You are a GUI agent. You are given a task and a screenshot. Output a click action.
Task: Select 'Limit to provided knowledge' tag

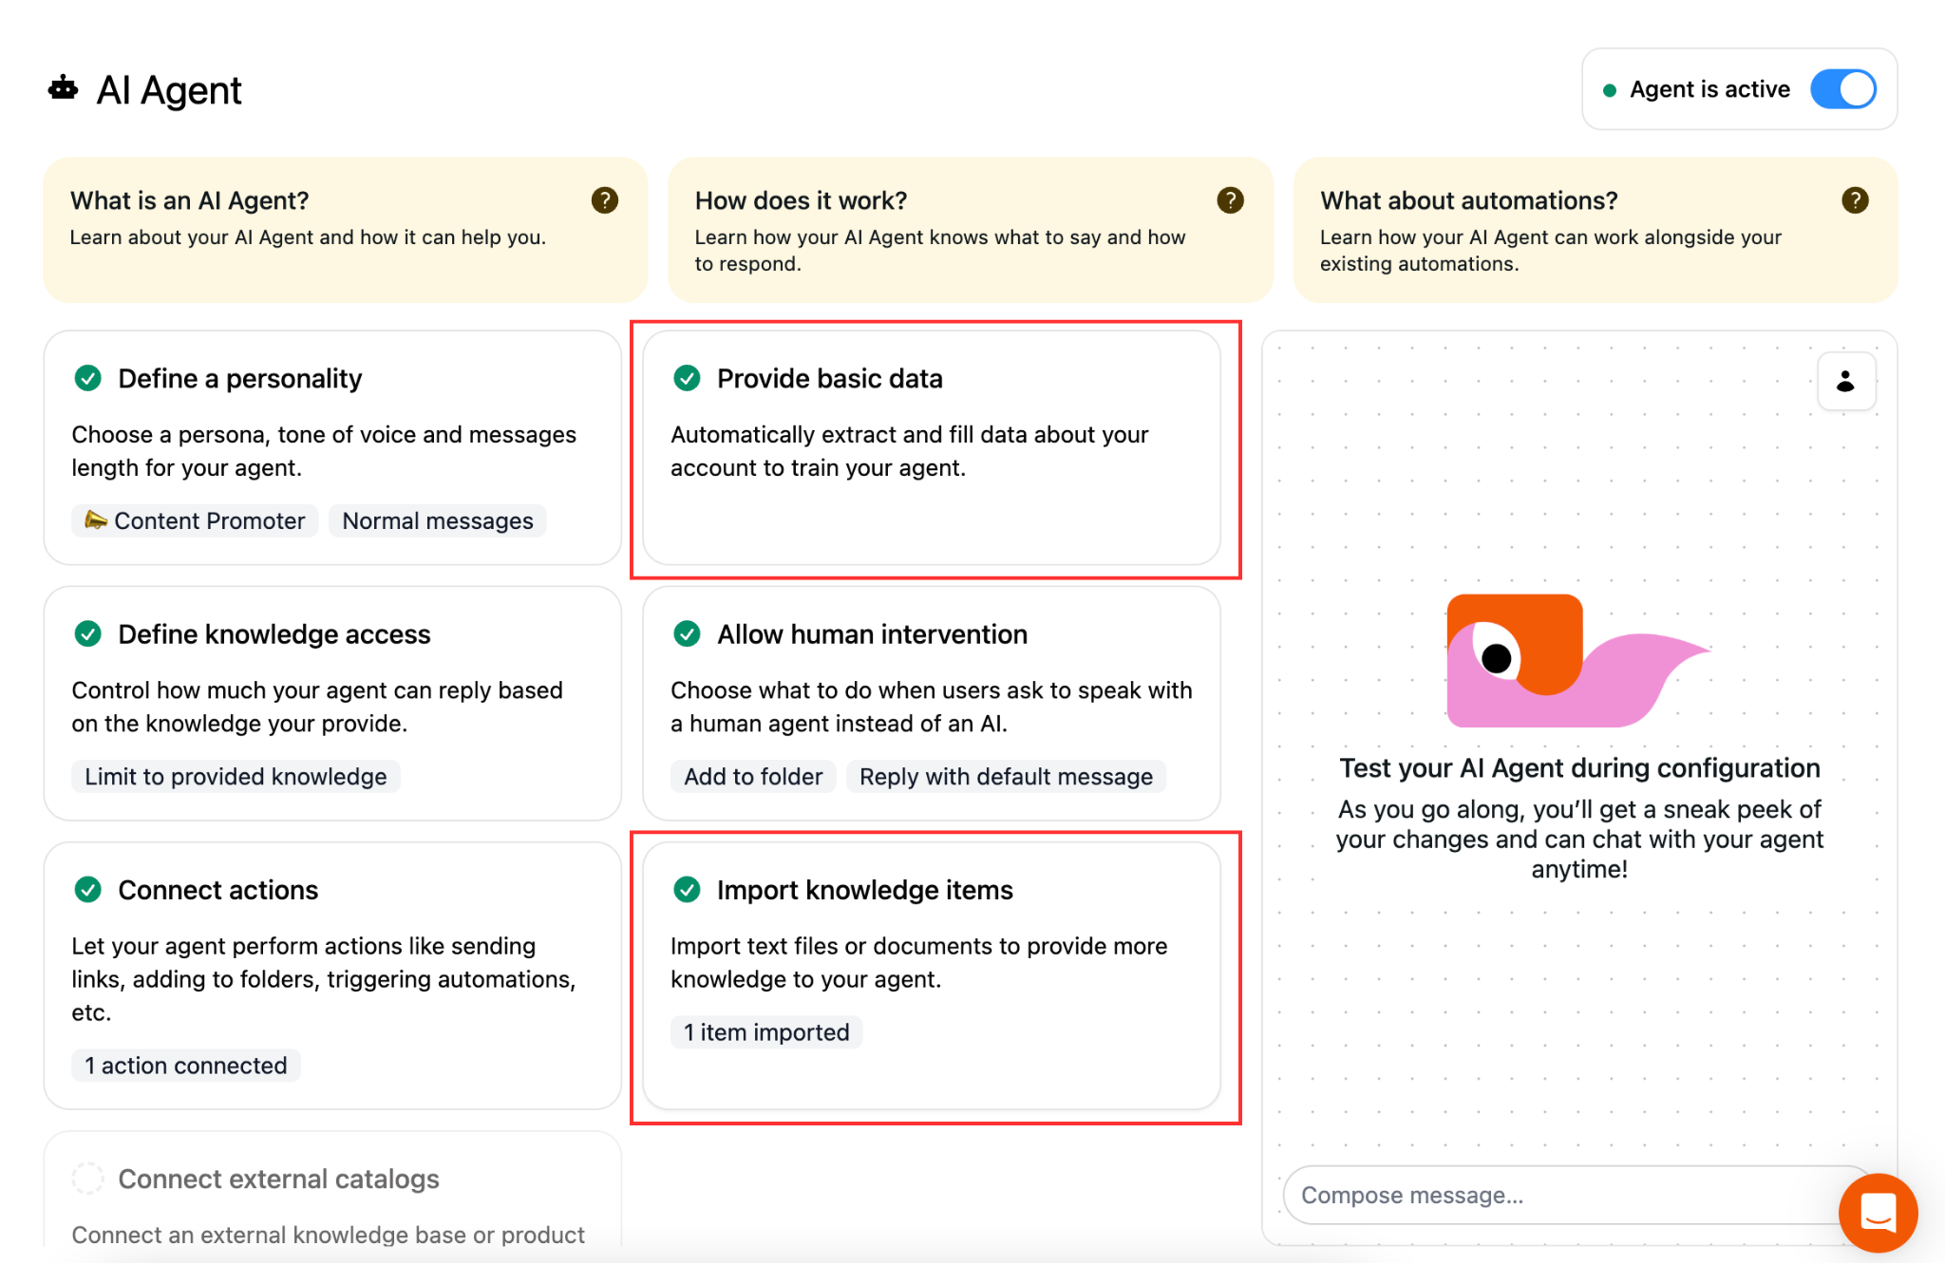click(236, 776)
